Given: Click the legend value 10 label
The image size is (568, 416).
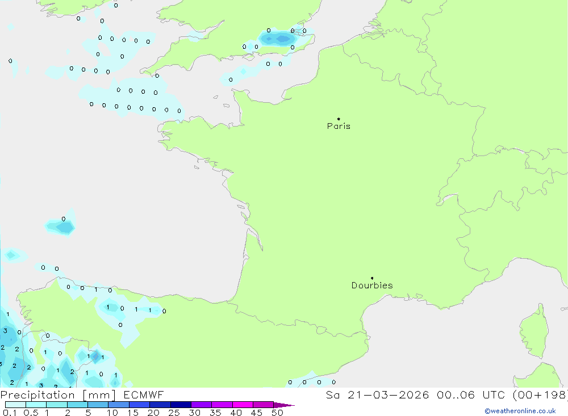Looking at the screenshot, I should 112,413.
